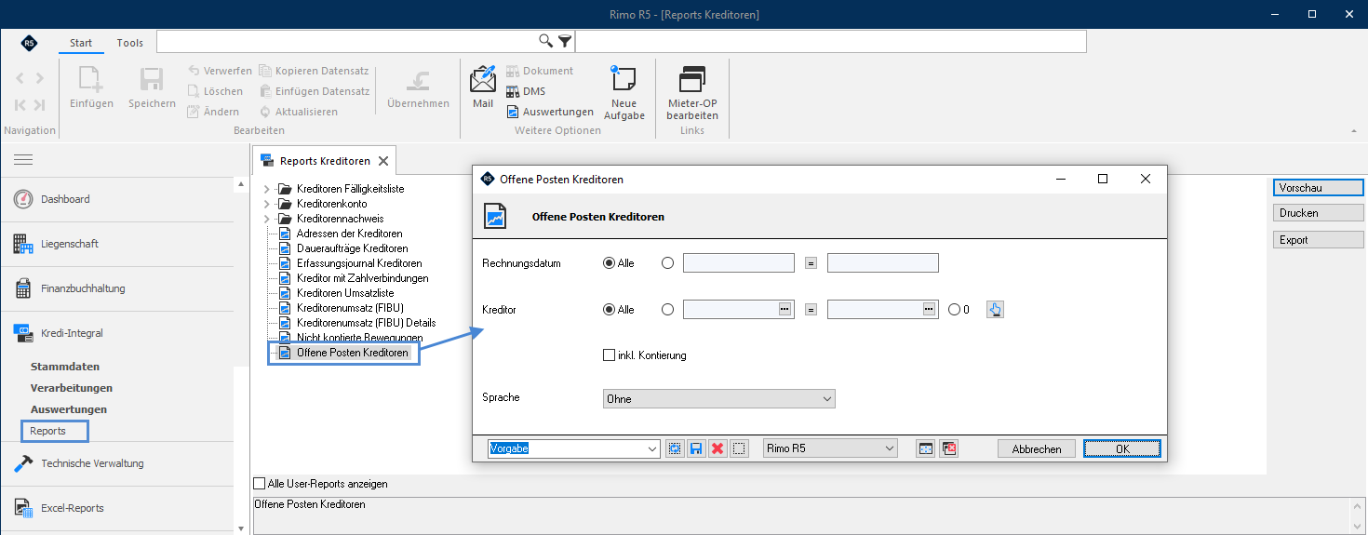Open Auswertungen under Kredi-Integral sidebar
Viewport: 1368px width, 535px height.
pos(69,409)
